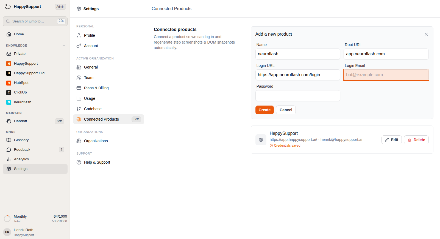Open the neuroflash cyan icon

9,102
